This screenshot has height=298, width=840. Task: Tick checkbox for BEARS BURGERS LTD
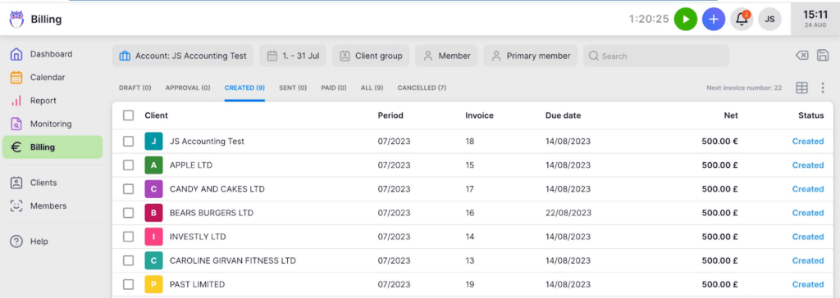click(x=128, y=213)
